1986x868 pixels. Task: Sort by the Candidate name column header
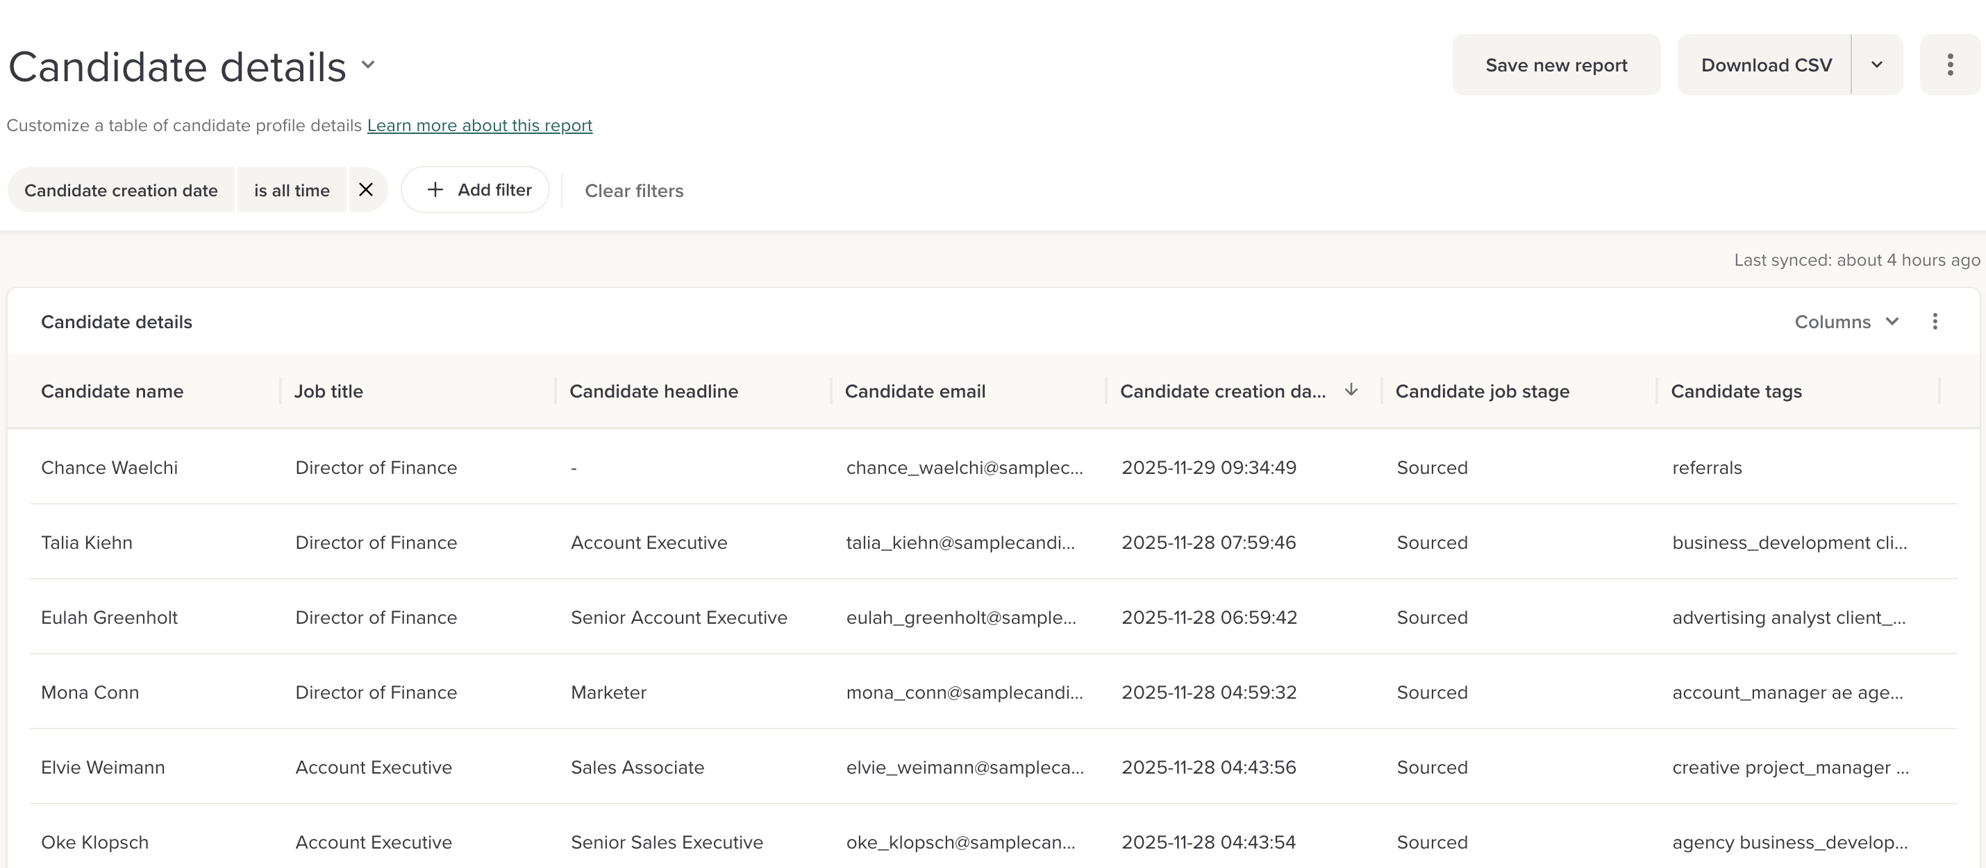coord(112,391)
